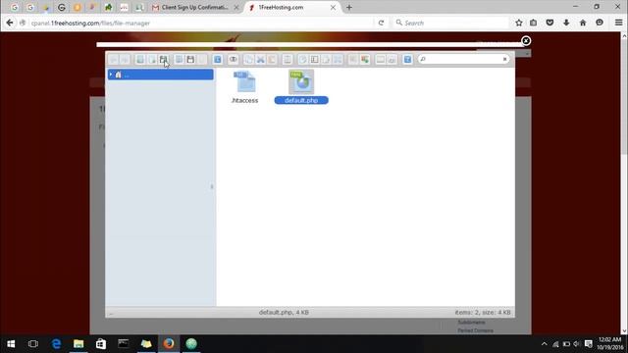This screenshot has width=628, height=353.
Task: Click 'items: 2, size: 4 KB' status
Action: (x=483, y=312)
